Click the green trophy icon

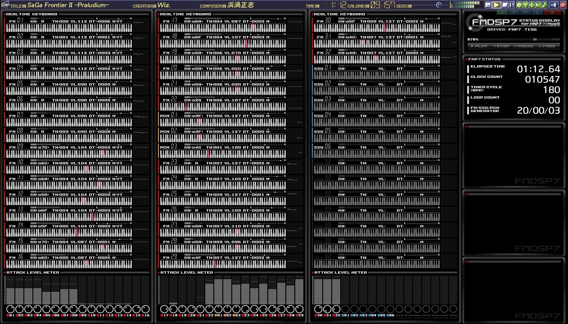click(525, 5)
